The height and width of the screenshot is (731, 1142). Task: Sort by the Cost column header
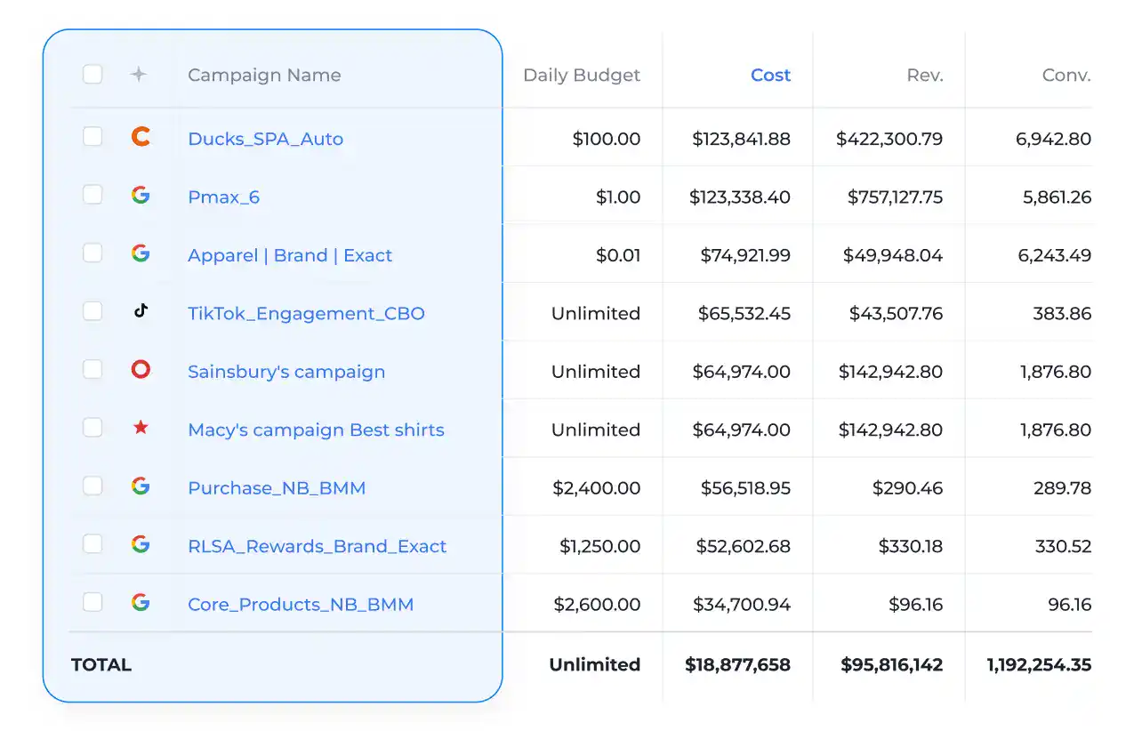pos(770,76)
